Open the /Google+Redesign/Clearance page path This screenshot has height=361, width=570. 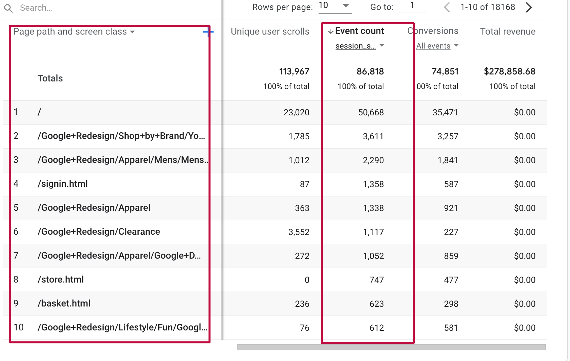point(99,231)
